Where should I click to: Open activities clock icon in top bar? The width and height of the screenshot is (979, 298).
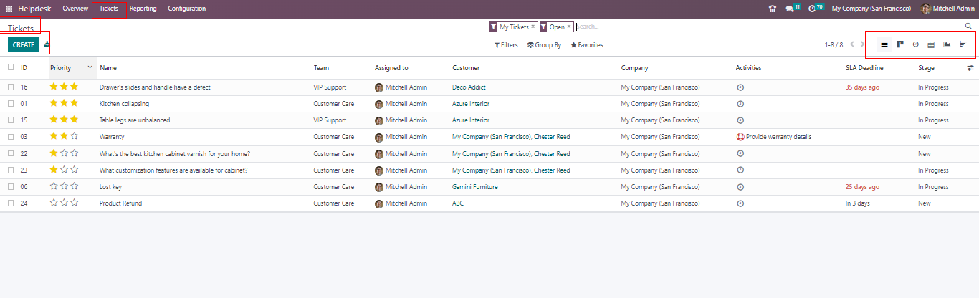click(812, 9)
